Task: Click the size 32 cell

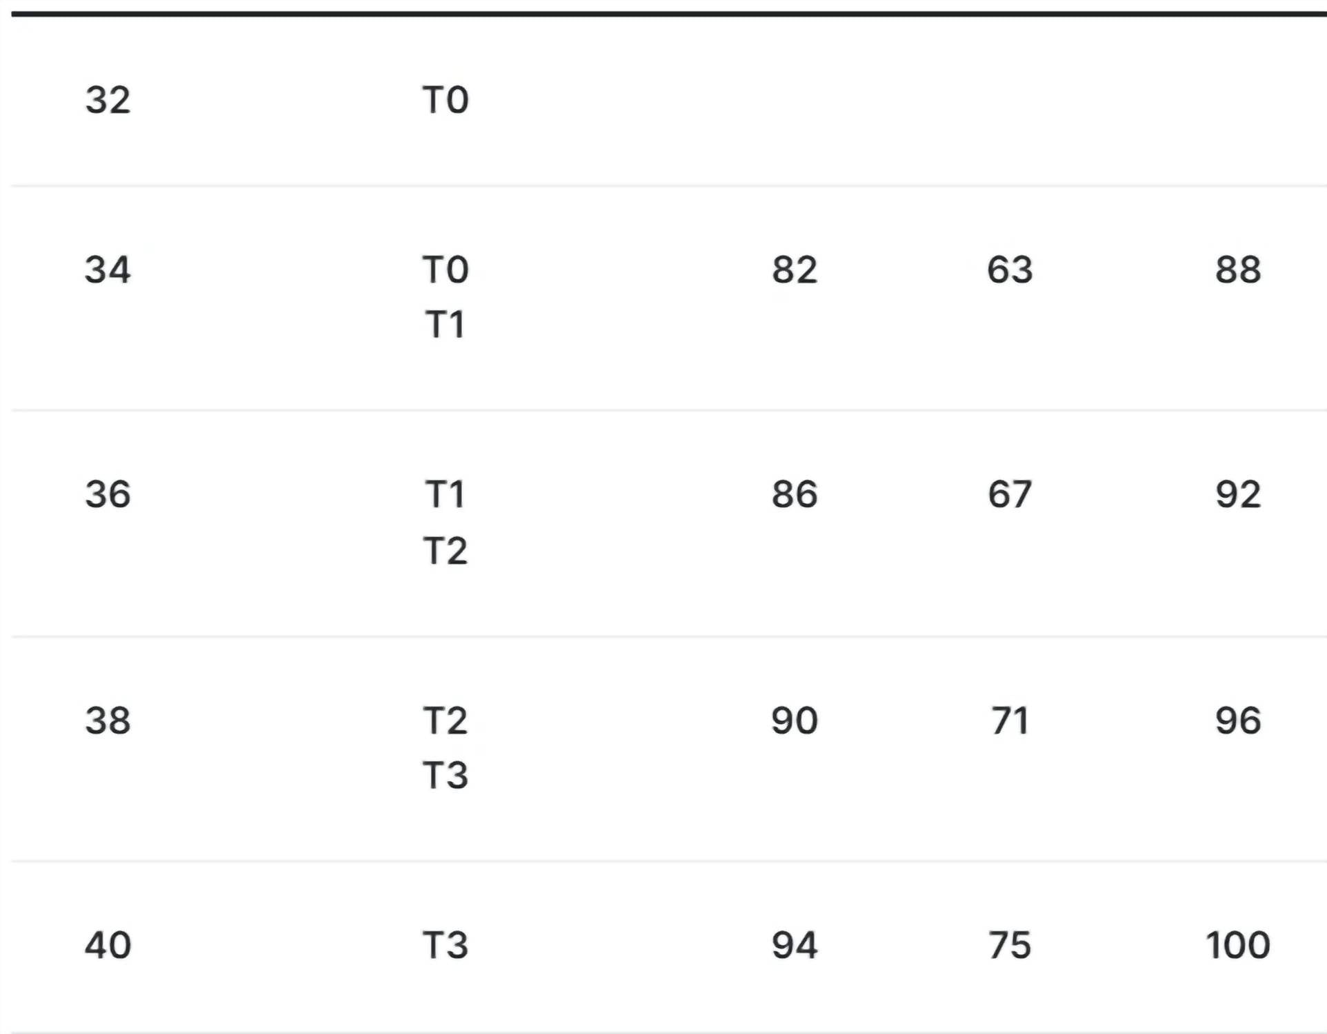Action: [108, 100]
